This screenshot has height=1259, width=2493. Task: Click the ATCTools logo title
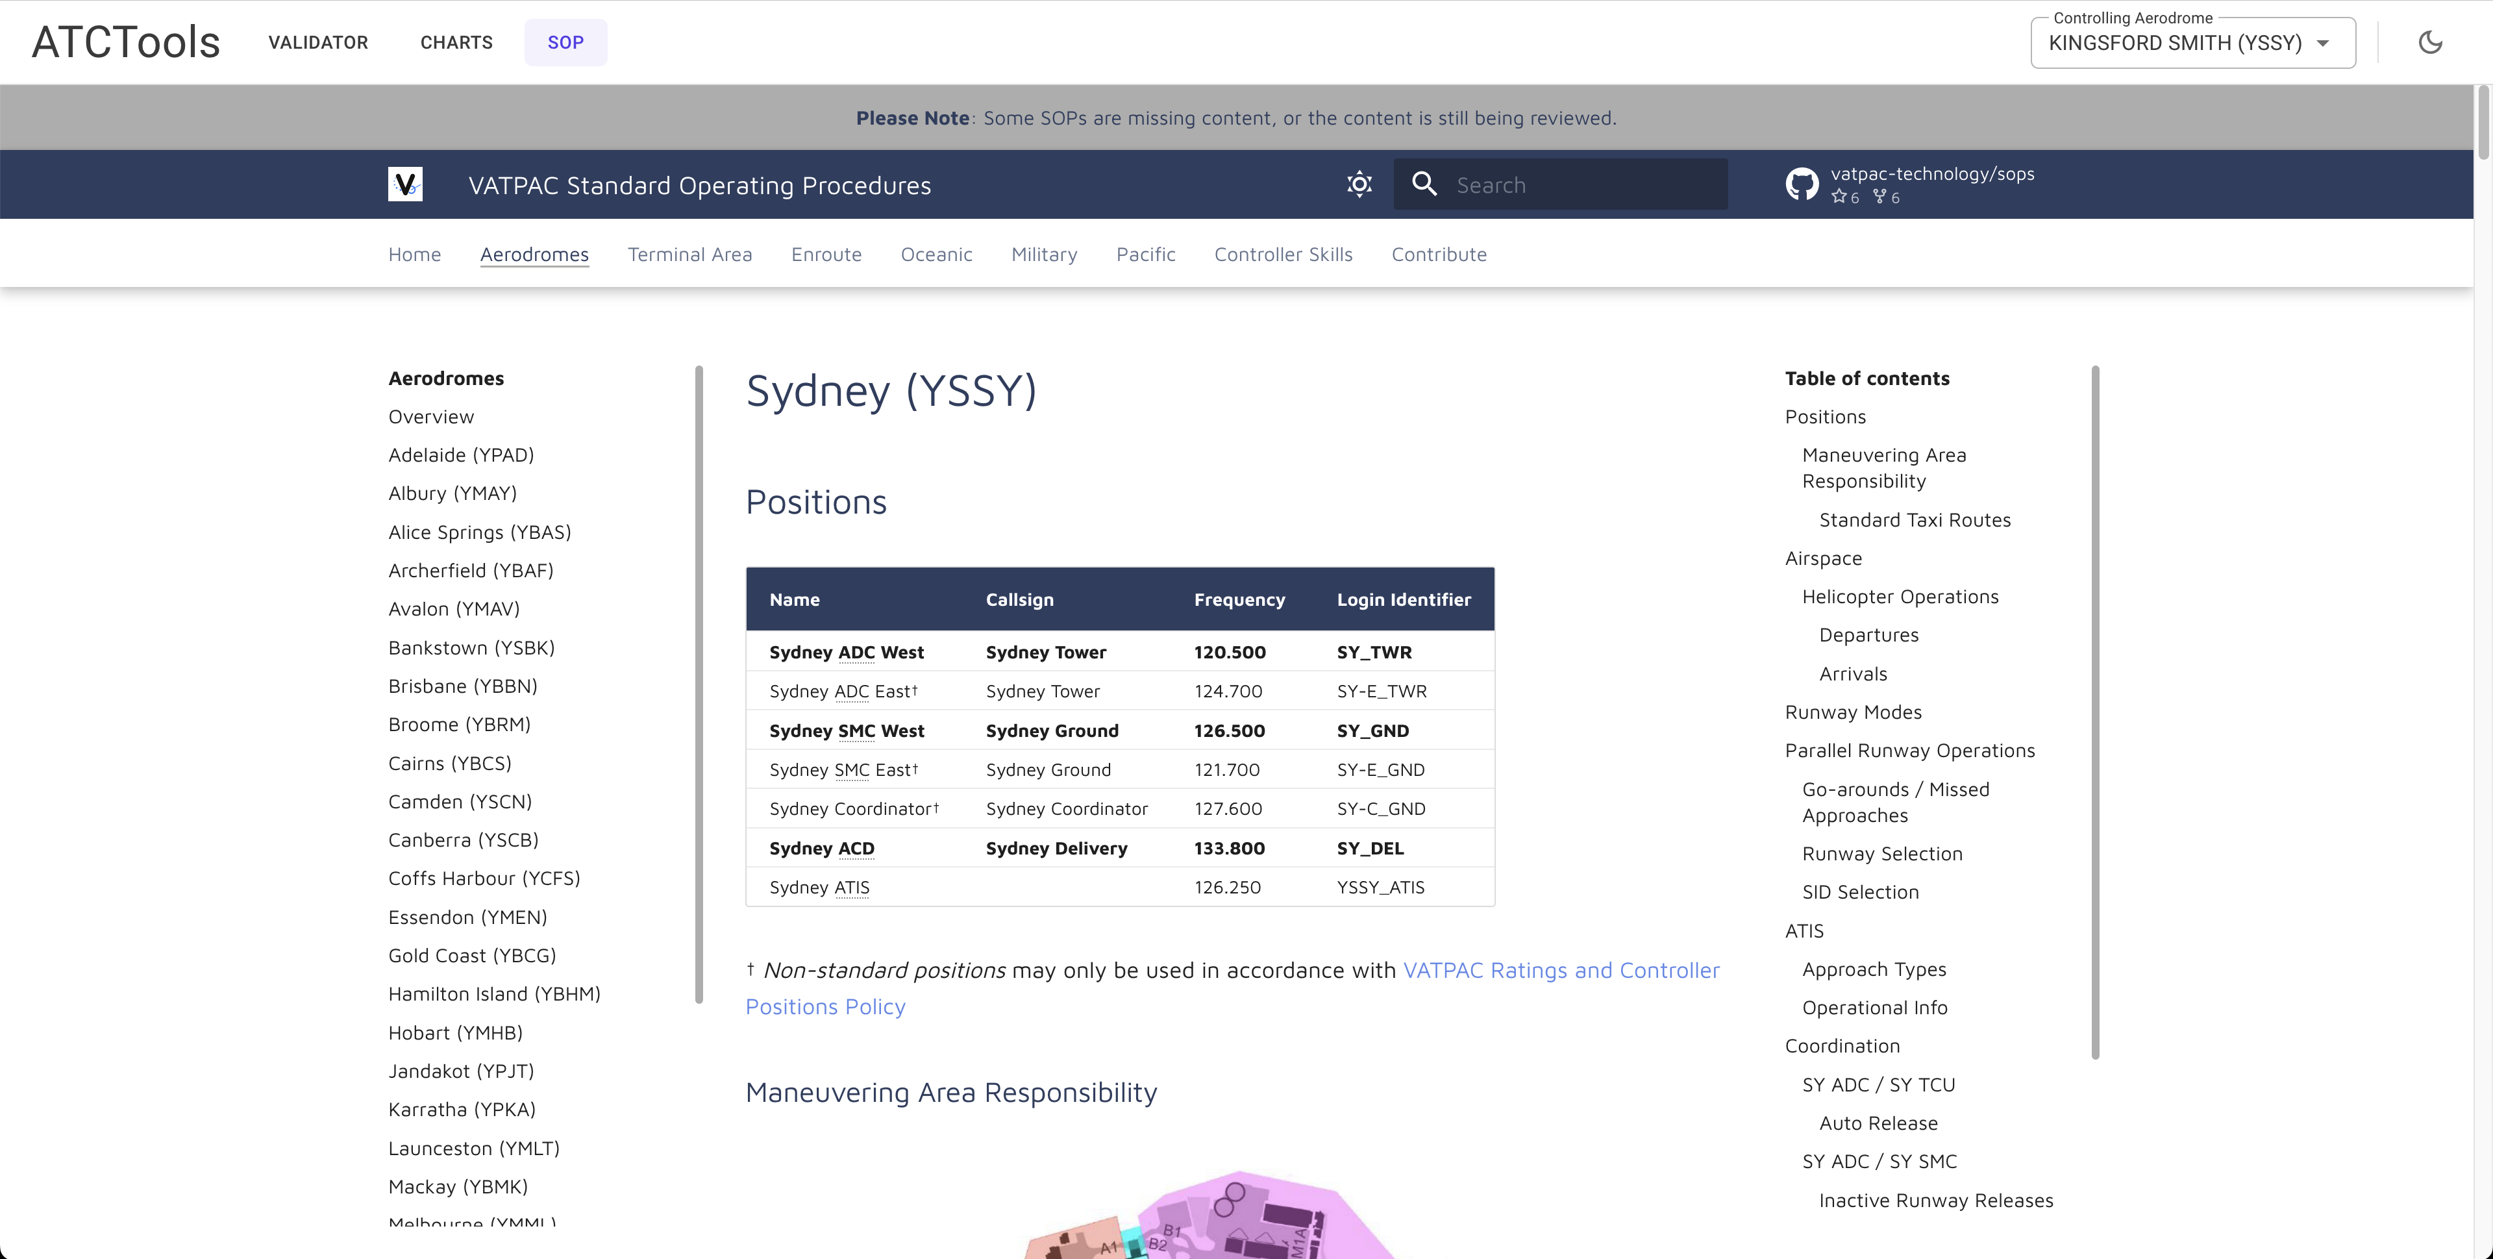click(x=126, y=43)
